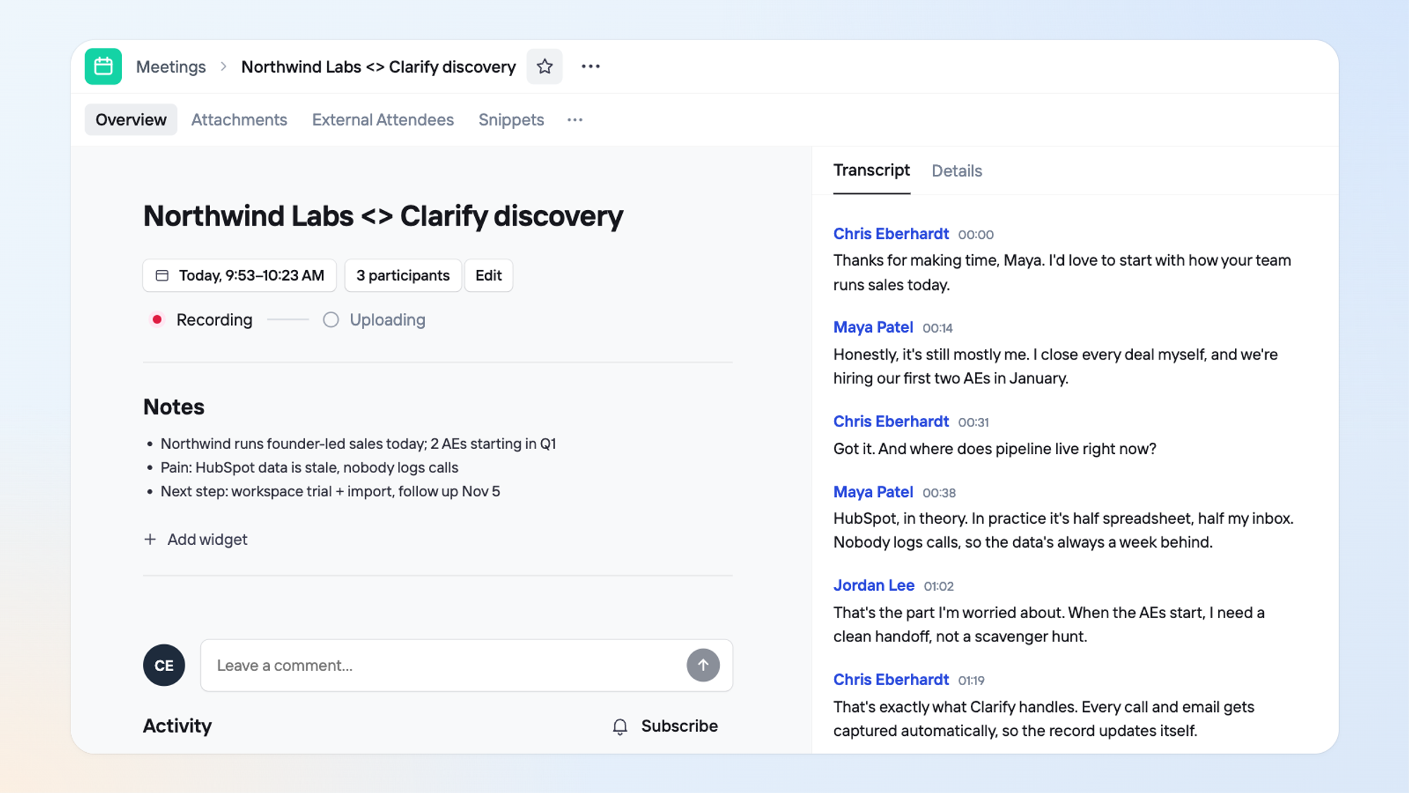Click Chris Eberhardt's name at 01:19
The height and width of the screenshot is (793, 1409).
tap(890, 680)
